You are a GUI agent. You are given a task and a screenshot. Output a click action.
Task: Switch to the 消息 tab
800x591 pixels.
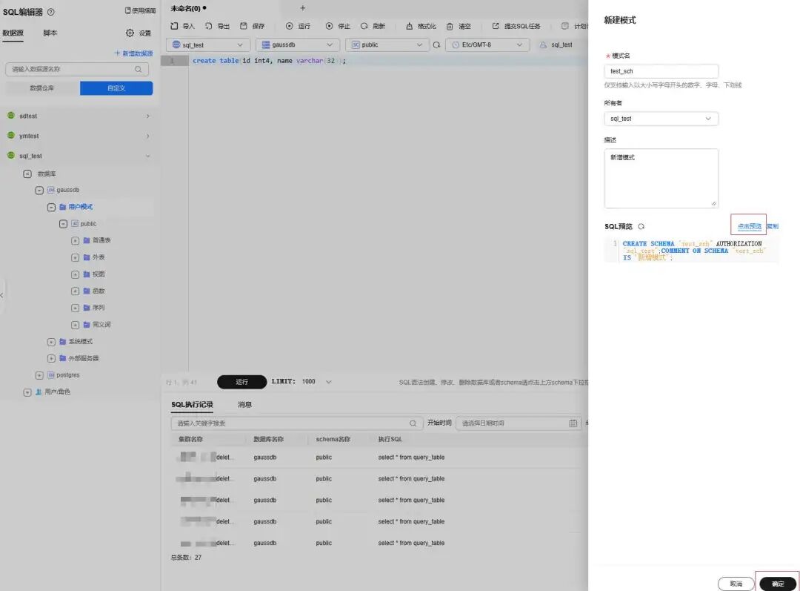pyautogui.click(x=245, y=405)
